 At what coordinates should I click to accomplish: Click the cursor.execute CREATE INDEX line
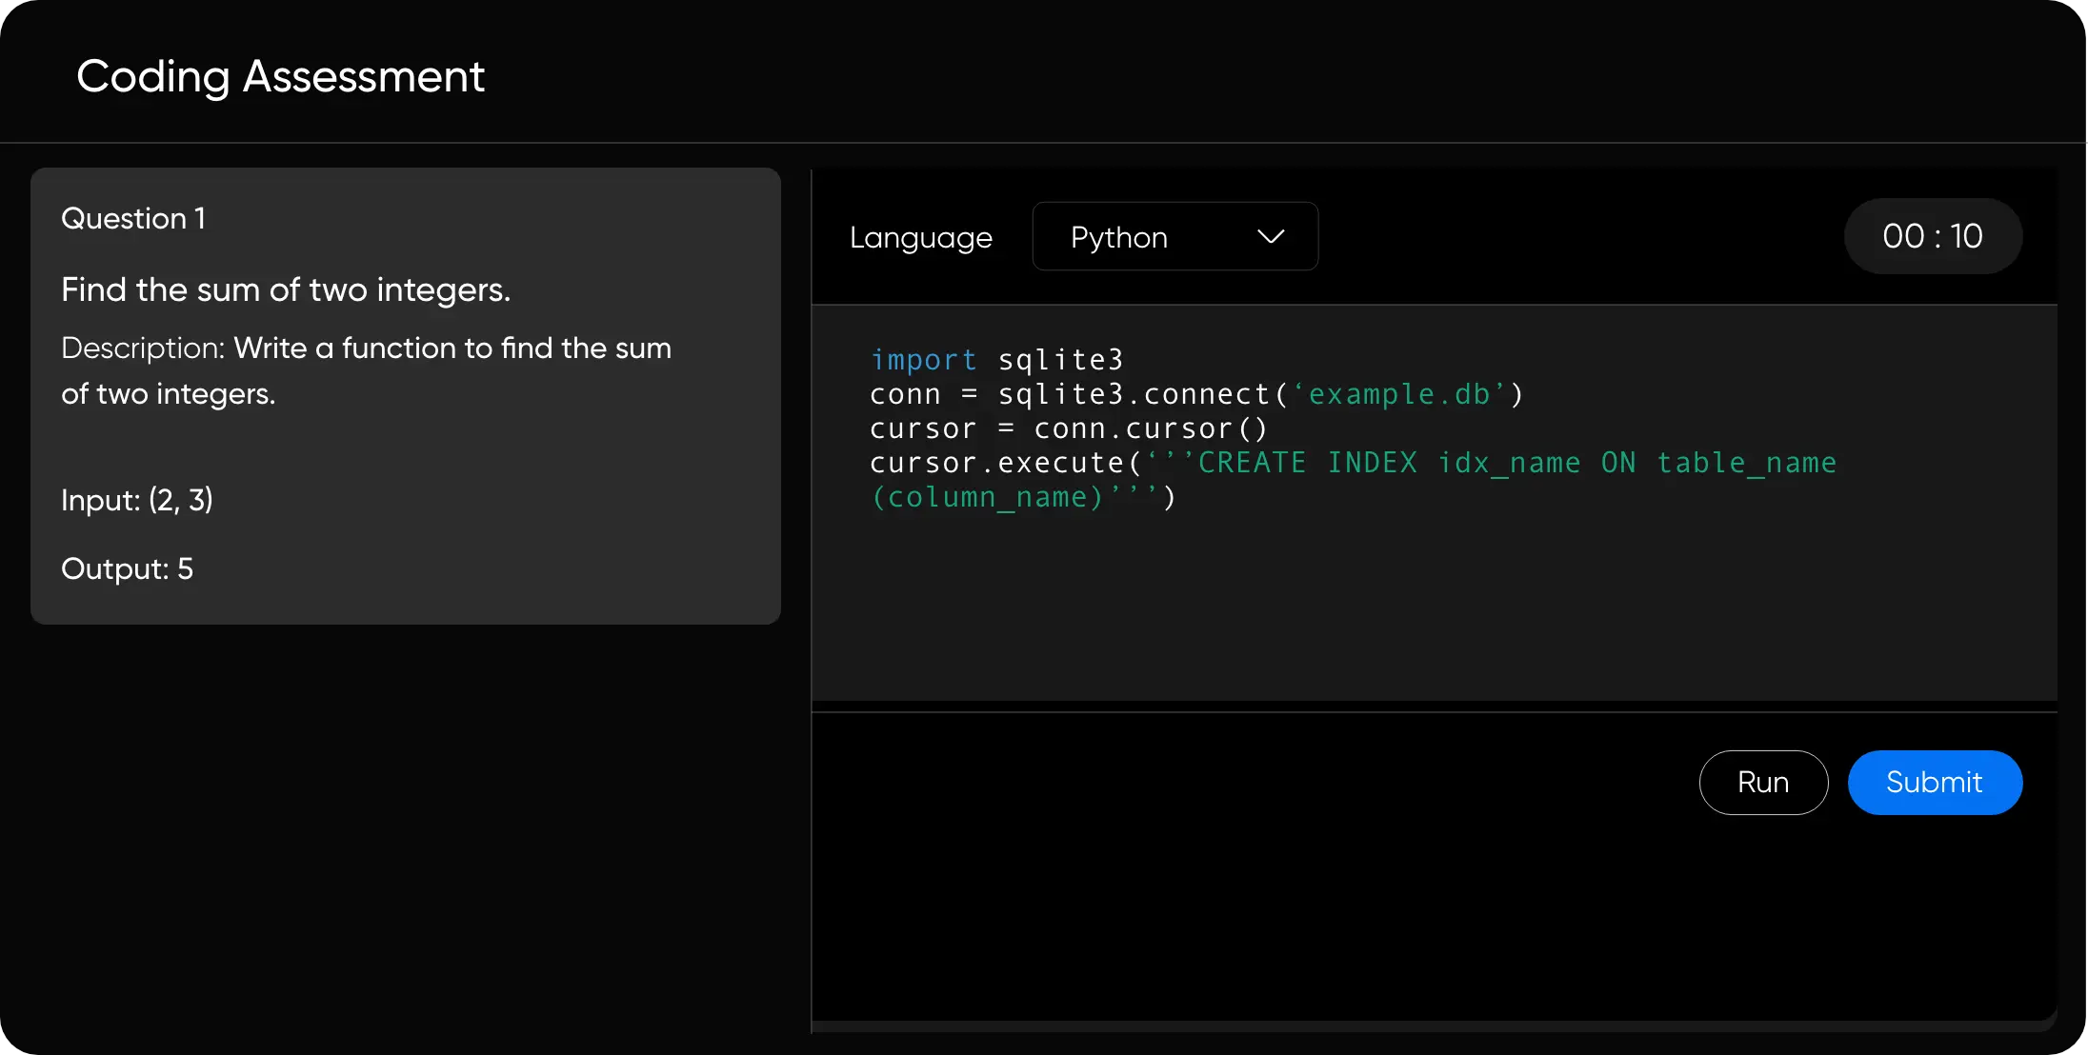click(x=1353, y=463)
